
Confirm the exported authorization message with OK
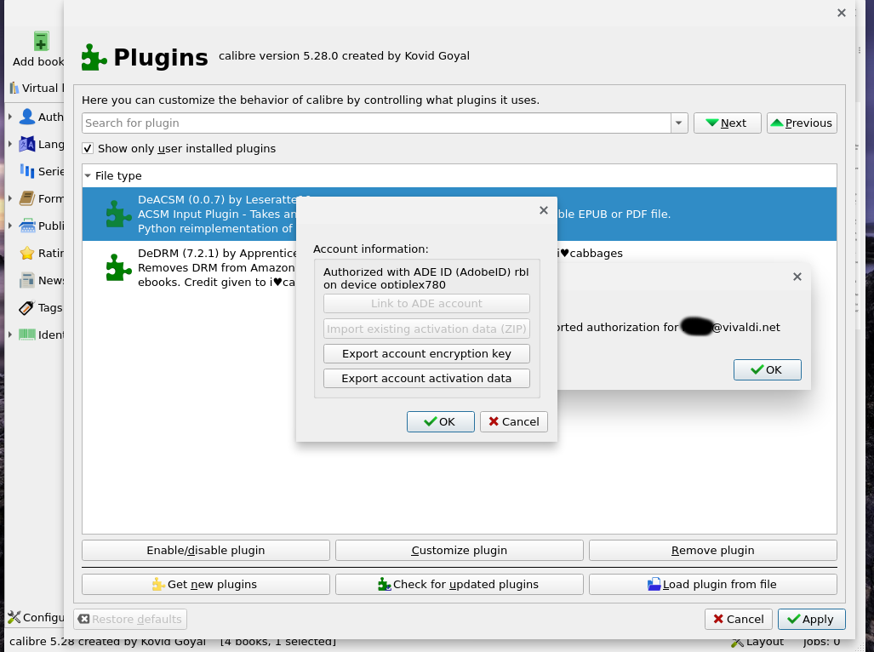767,369
